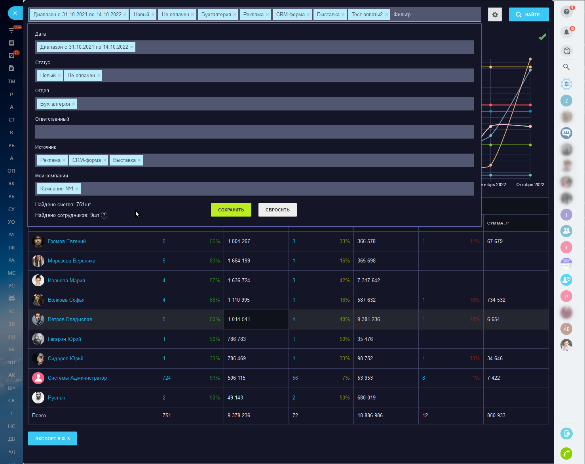Click the help icon beside 'Найдено сотрудников'
Screen dimensions: 585x464
click(x=104, y=215)
